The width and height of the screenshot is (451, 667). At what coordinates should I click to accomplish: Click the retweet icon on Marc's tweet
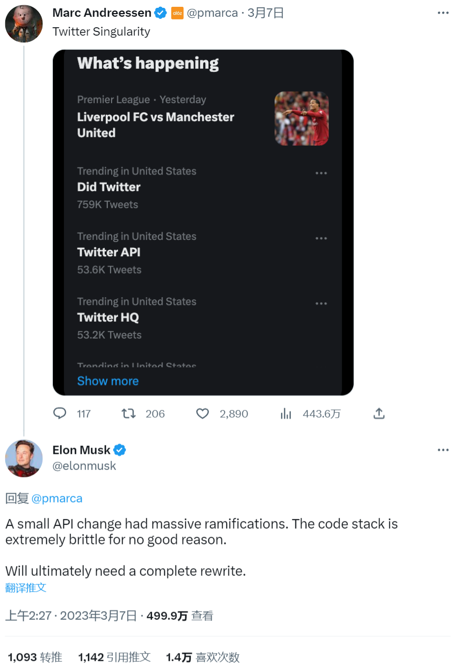point(128,413)
